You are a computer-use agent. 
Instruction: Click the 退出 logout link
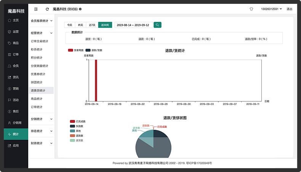(289, 9)
